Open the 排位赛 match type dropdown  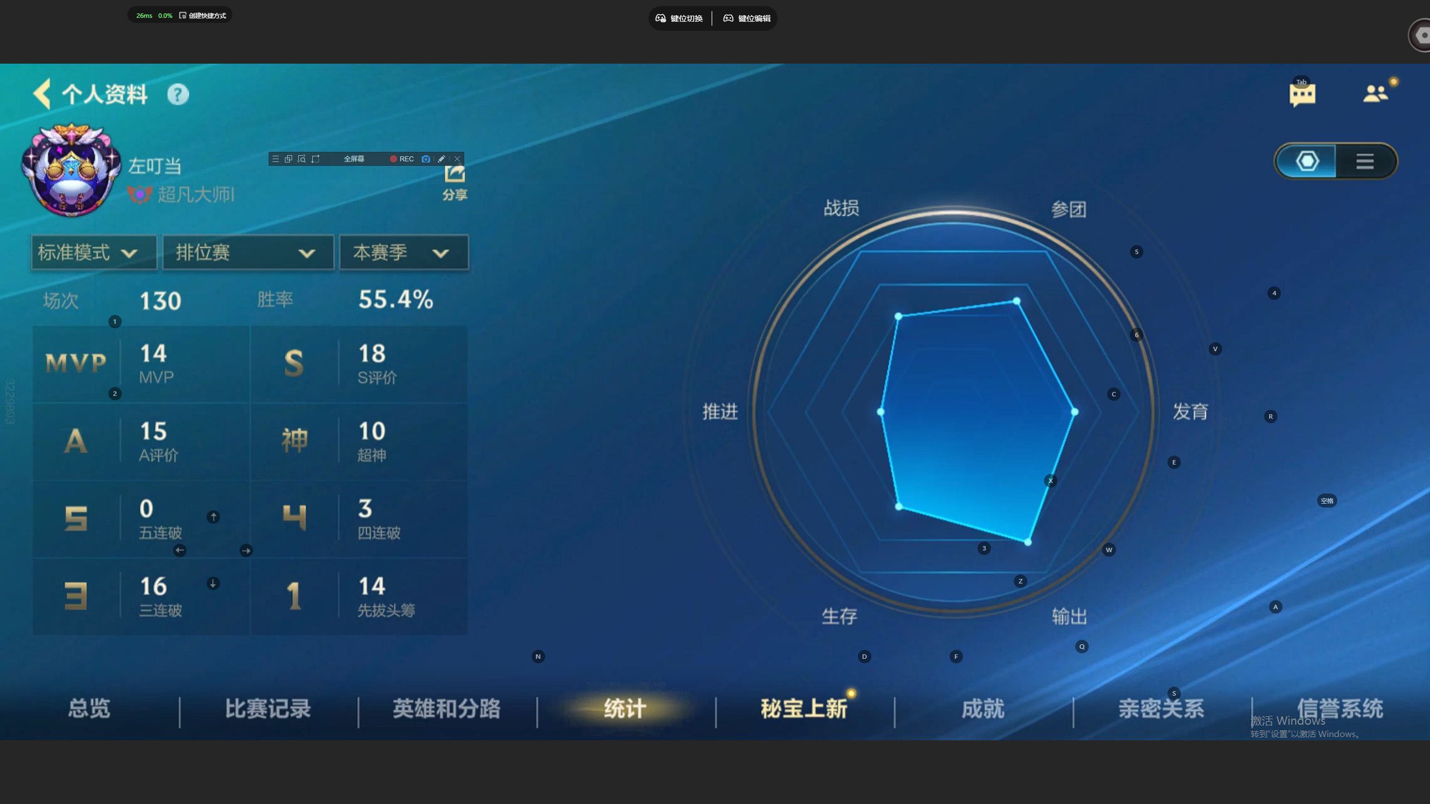(247, 253)
